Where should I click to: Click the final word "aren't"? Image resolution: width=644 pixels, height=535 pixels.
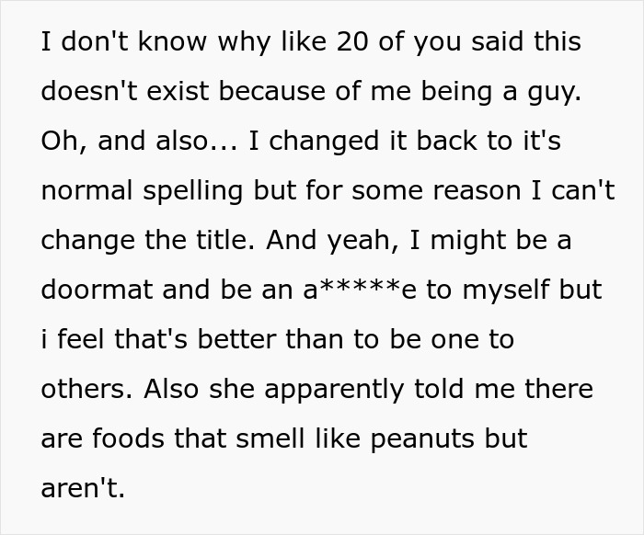pos(82,487)
